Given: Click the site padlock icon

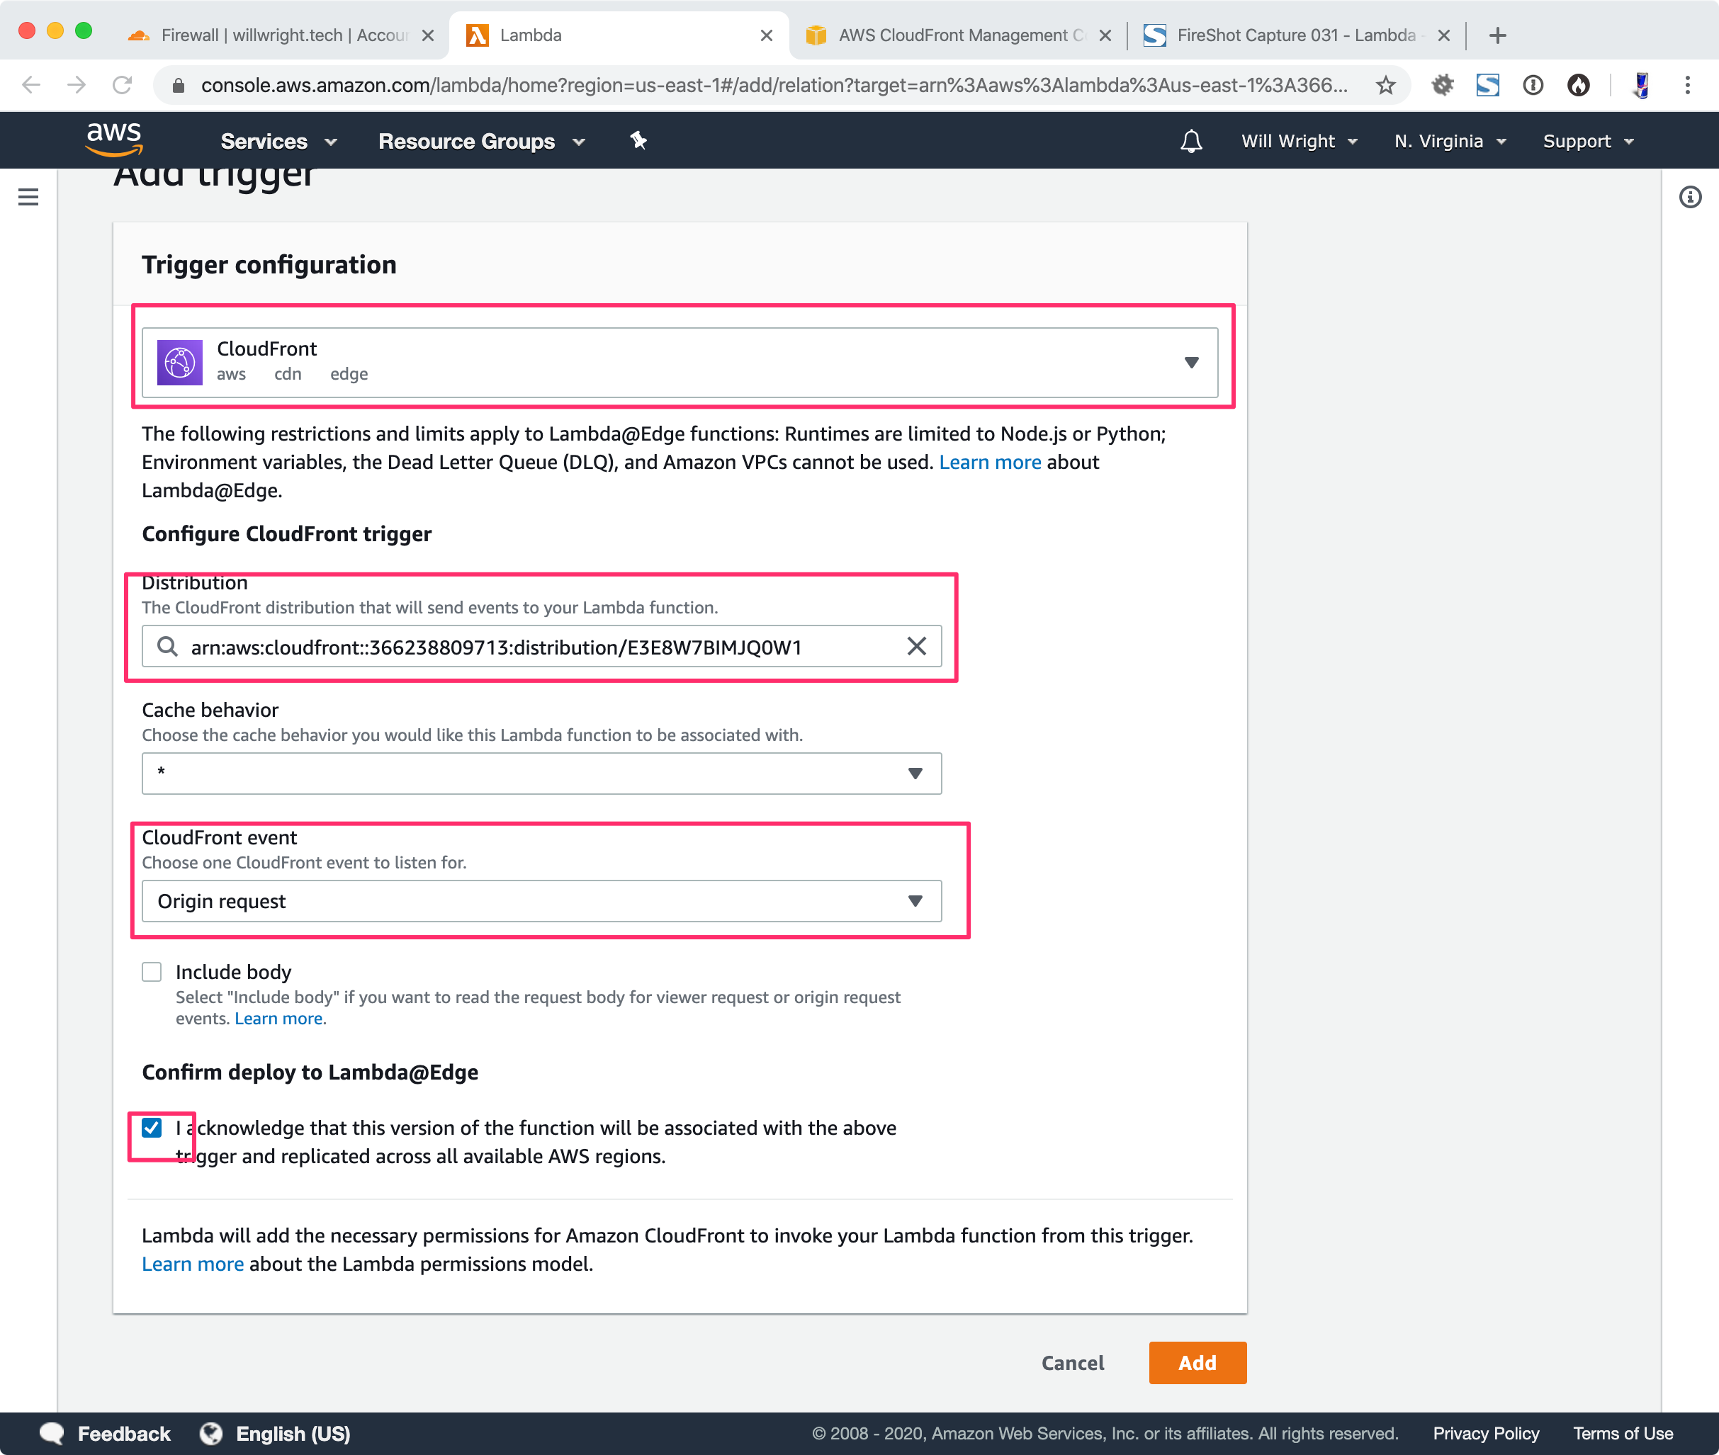Looking at the screenshot, I should (x=178, y=86).
